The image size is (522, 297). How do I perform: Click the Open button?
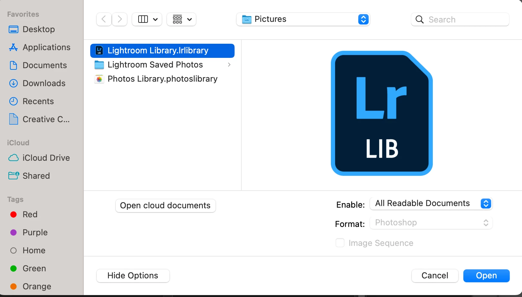tap(487, 276)
